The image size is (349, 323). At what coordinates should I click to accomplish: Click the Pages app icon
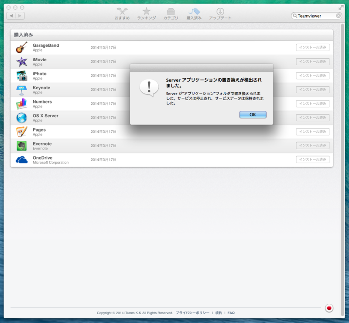tap(21, 132)
